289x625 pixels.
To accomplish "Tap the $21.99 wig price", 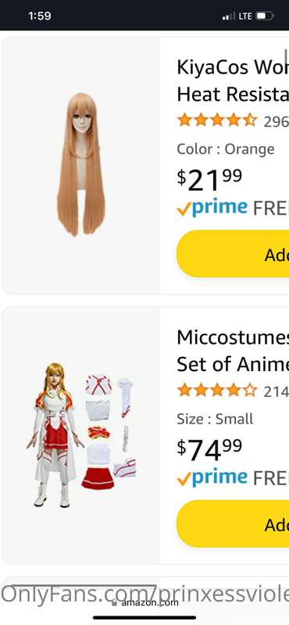I will pyautogui.click(x=209, y=180).
